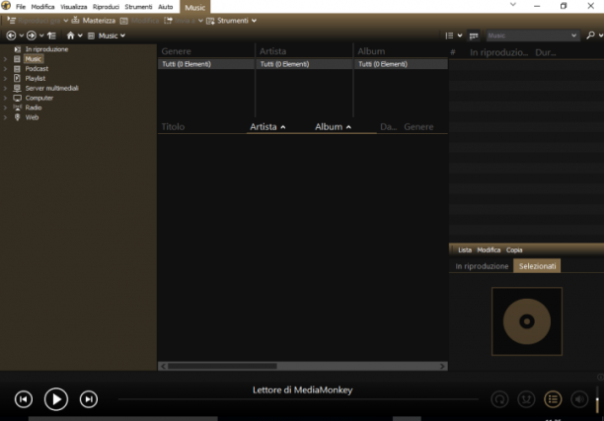Open the File menu
This screenshot has width=604, height=421.
(21, 7)
